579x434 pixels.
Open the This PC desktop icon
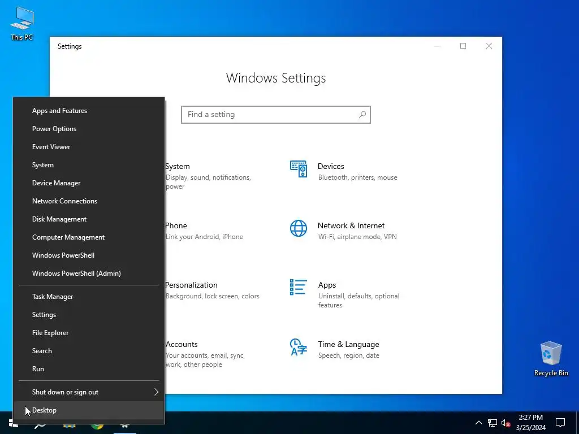click(22, 23)
